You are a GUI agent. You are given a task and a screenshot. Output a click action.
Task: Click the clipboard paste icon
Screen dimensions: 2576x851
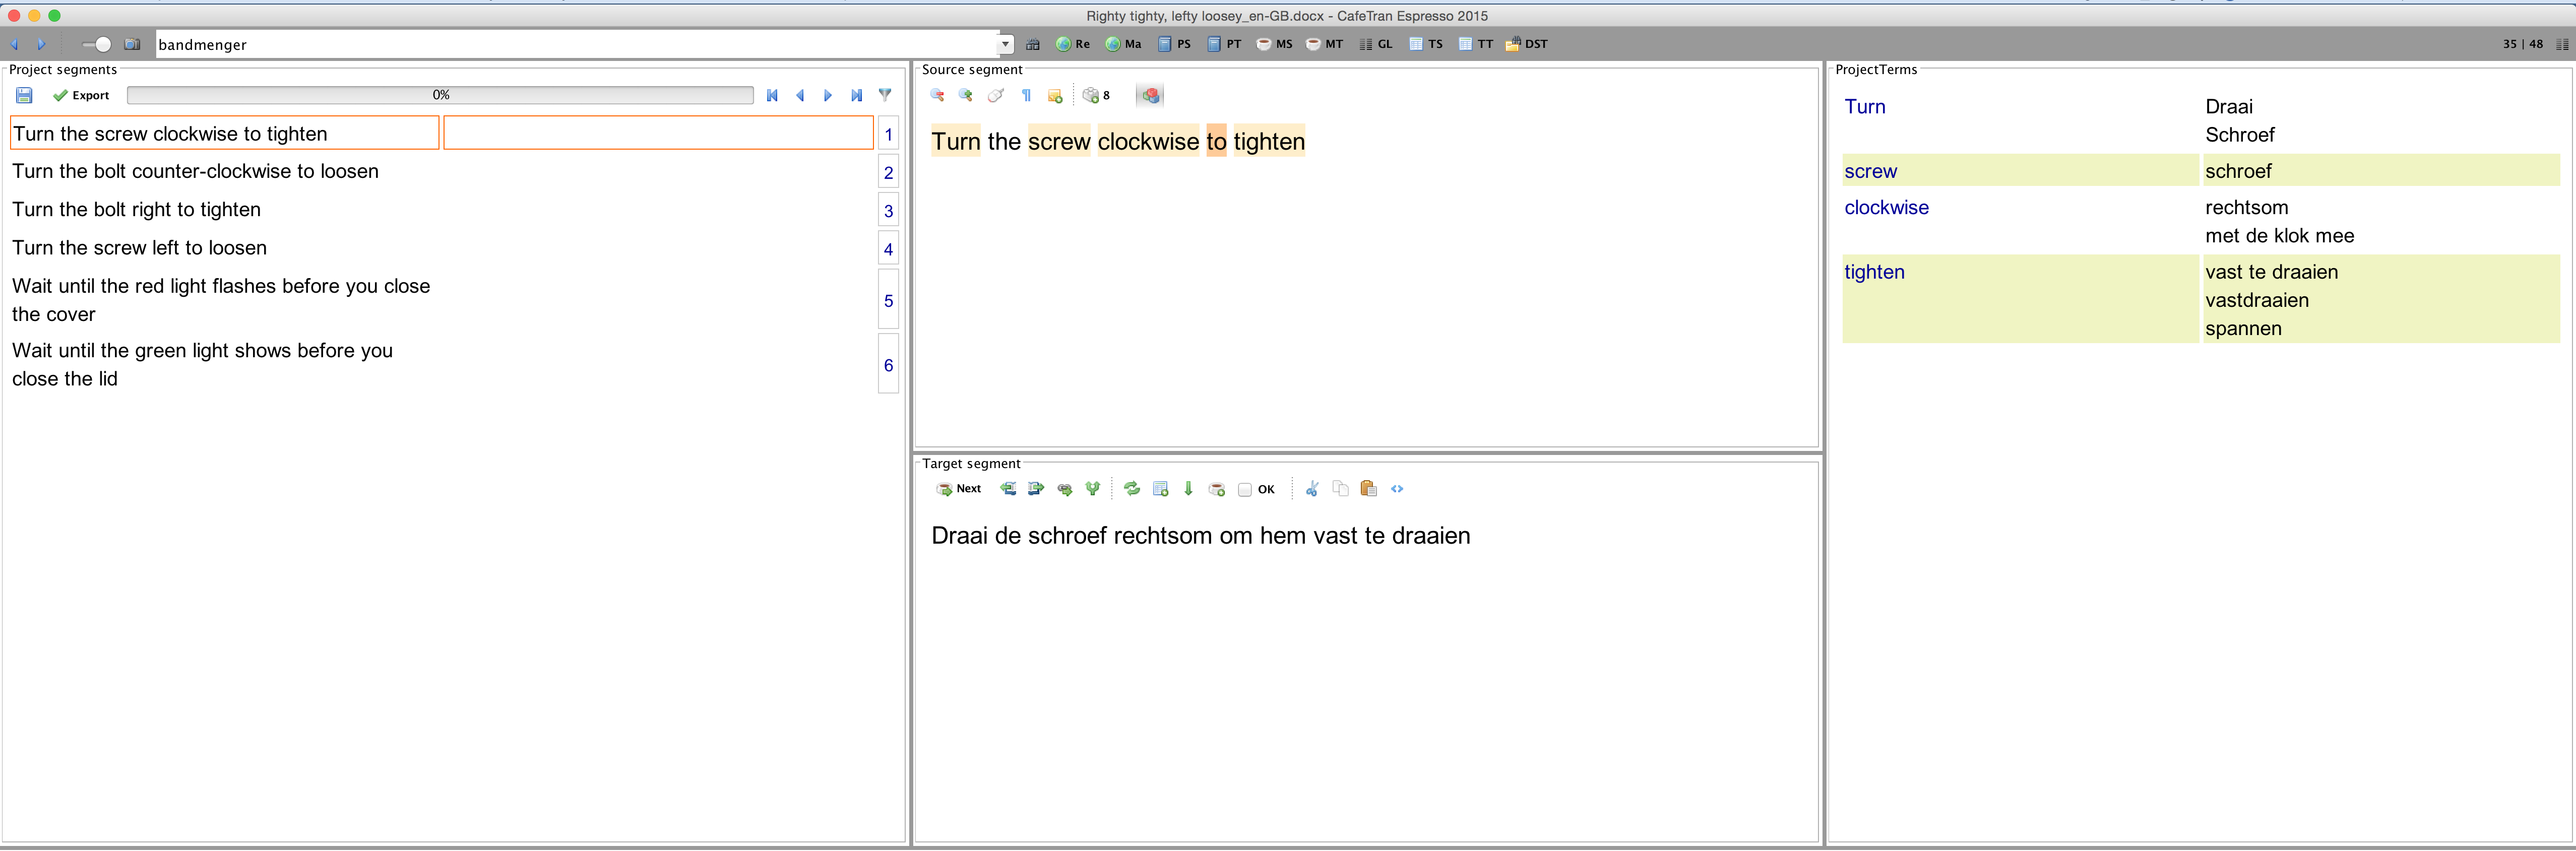(x=1368, y=489)
